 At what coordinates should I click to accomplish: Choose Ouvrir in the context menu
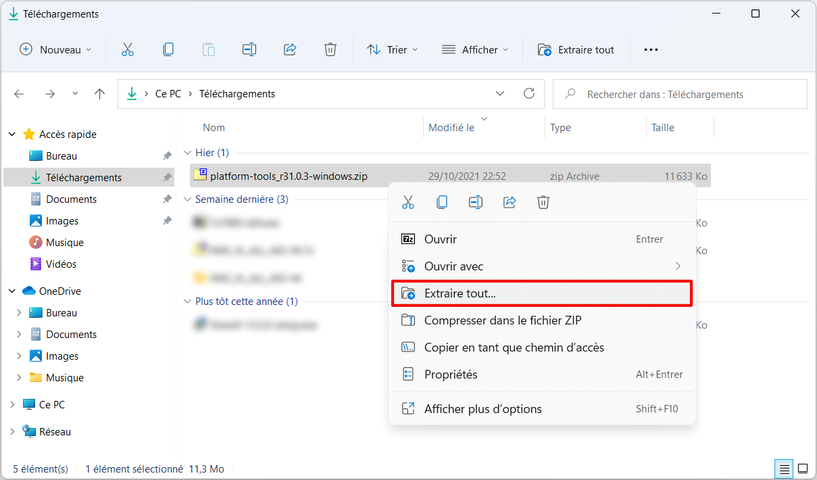(542, 239)
